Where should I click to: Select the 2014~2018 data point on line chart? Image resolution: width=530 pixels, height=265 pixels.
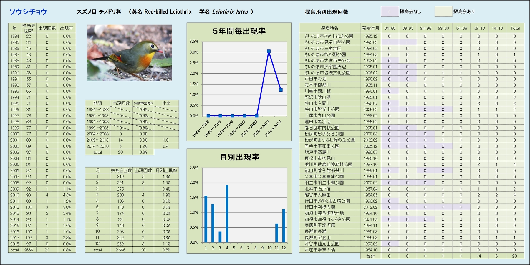click(x=281, y=90)
